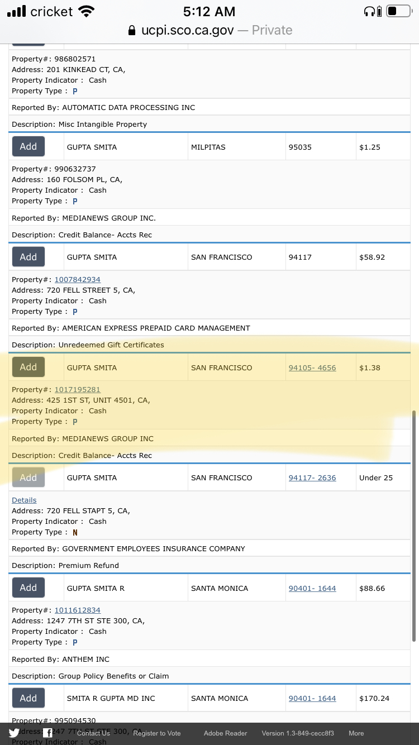Select Description: Misc Intangible Property text
The width and height of the screenshot is (419, 745).
79,124
